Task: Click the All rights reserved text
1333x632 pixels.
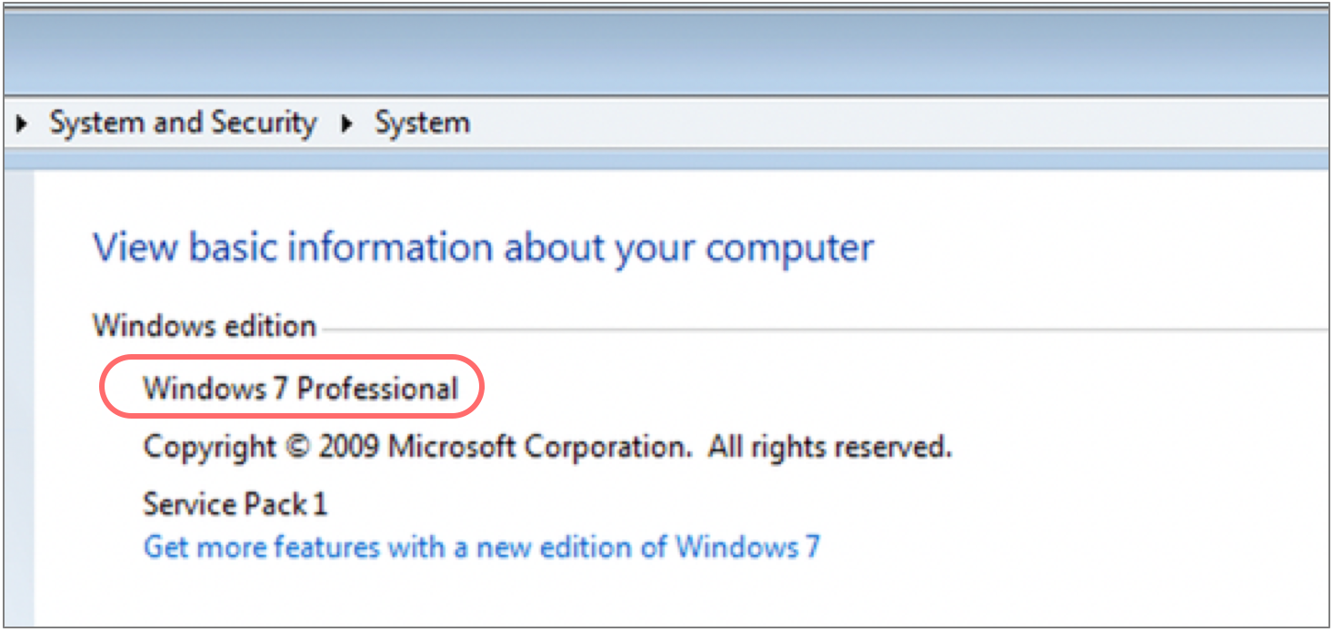Action: (830, 447)
